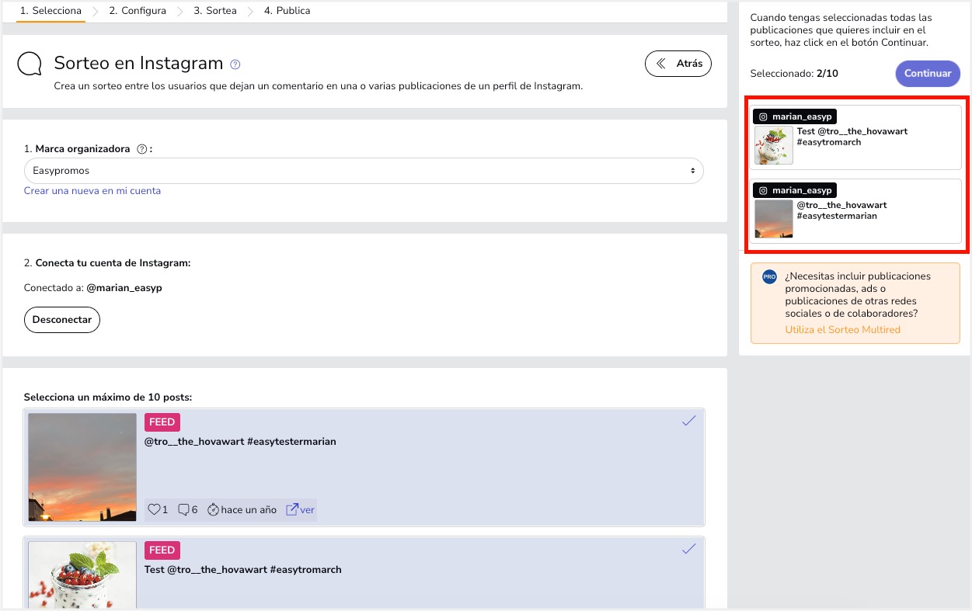Open step 4. Publica tab

pyautogui.click(x=287, y=11)
